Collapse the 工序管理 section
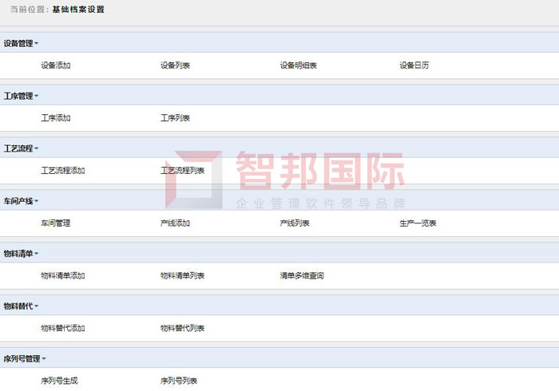 [21, 96]
